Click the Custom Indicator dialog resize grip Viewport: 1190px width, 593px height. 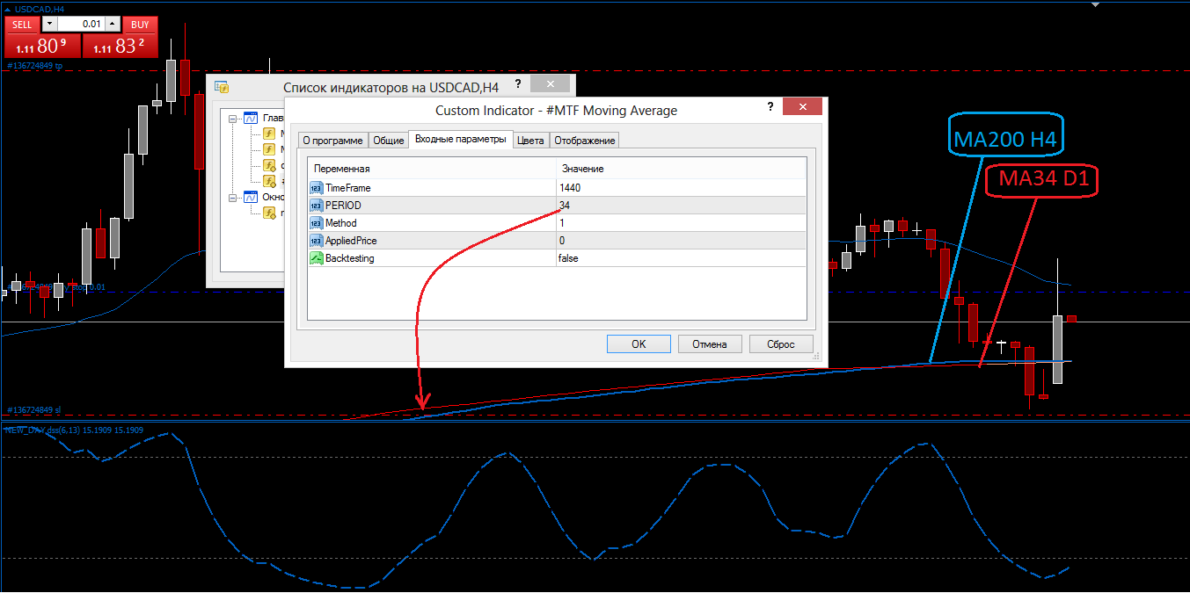click(x=818, y=358)
